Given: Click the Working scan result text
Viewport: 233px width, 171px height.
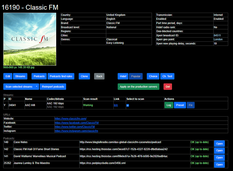Looking at the screenshot, I should 88,105.
